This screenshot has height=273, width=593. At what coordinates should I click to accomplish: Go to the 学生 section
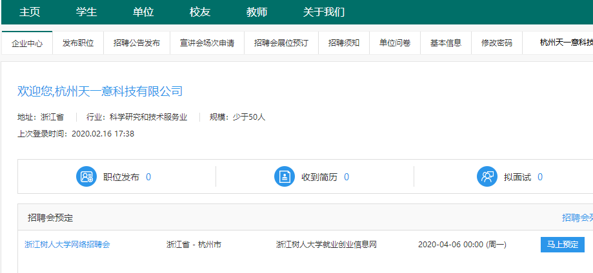click(86, 12)
